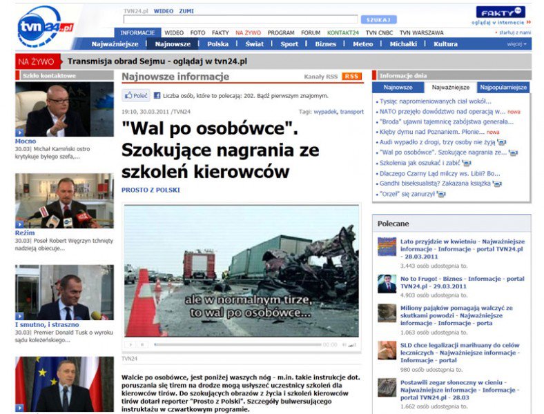Screen dimensions: 544x414
Task: Open the Transmisja obrad Sejmu live link
Action: pyautogui.click(x=157, y=61)
